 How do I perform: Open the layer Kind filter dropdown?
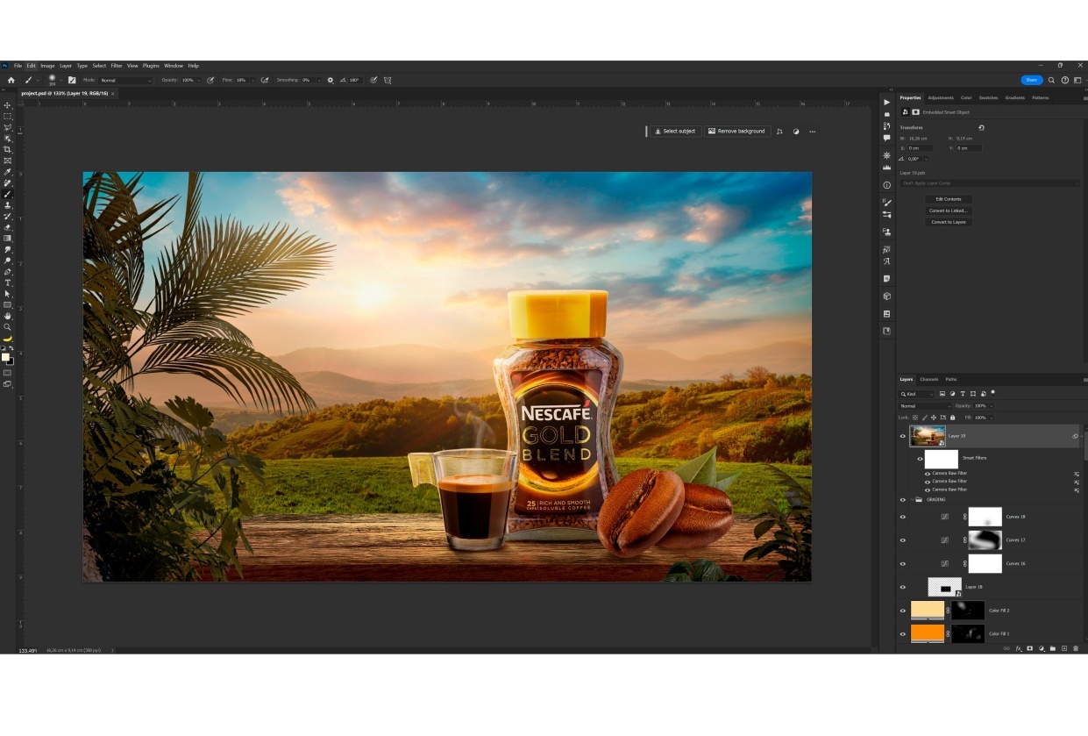[918, 393]
